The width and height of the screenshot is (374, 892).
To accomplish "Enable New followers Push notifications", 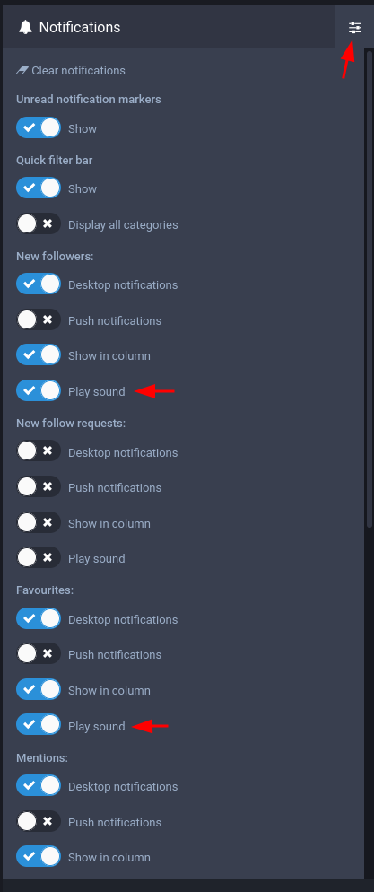I will (39, 320).
